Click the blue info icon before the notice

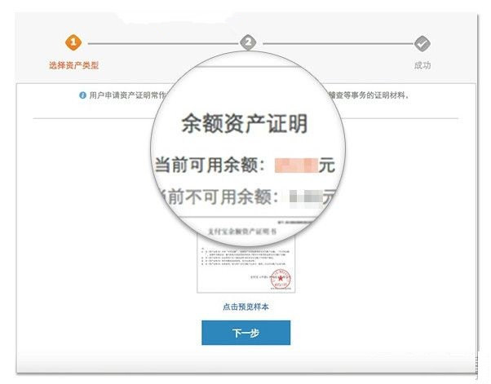tap(82, 95)
